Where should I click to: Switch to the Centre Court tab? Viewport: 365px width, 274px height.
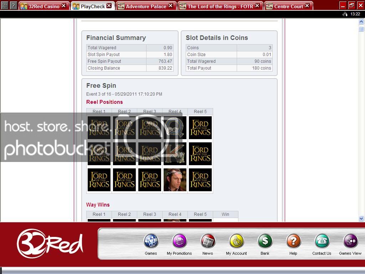point(288,6)
